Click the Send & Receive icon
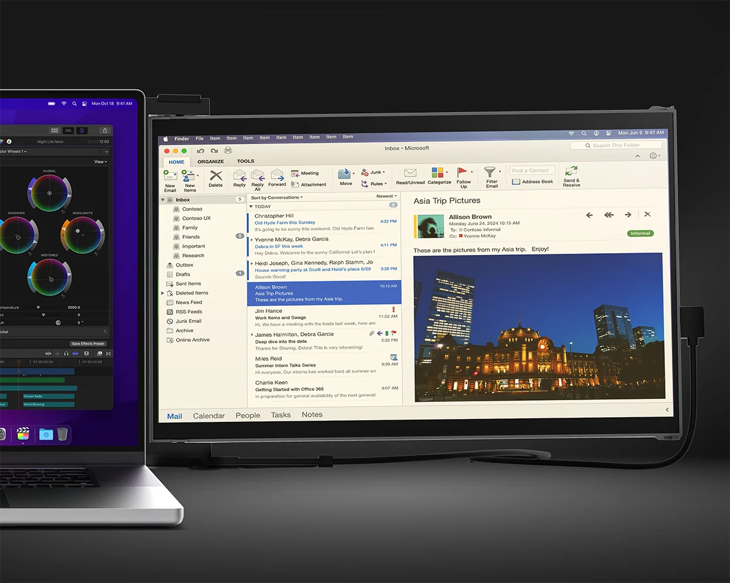The width and height of the screenshot is (730, 583). pos(571,171)
